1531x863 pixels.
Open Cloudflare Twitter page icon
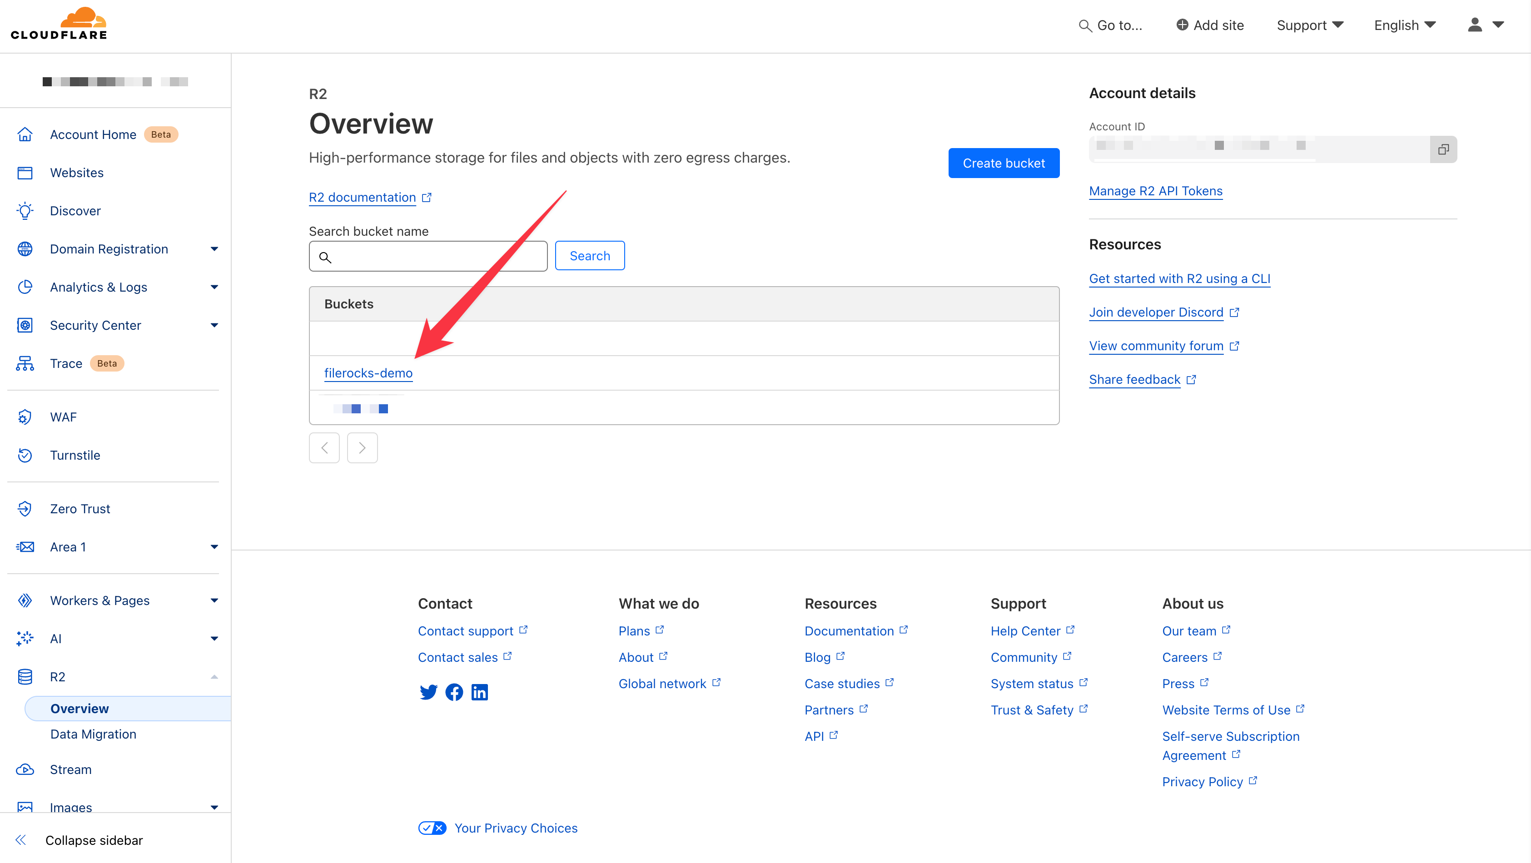(x=428, y=692)
